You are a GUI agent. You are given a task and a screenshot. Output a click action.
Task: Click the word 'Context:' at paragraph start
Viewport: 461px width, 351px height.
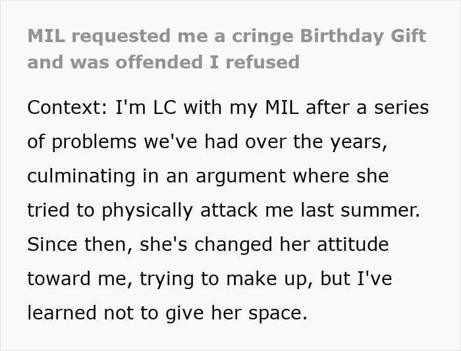[67, 107]
